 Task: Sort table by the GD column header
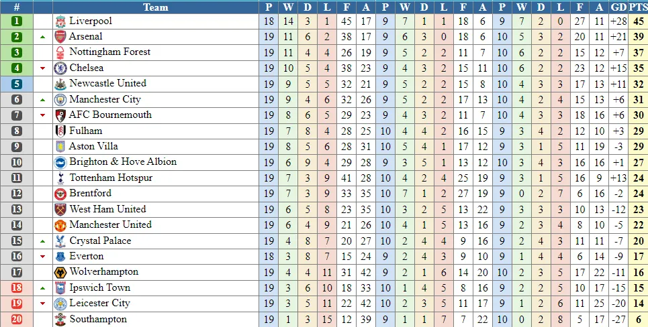tap(618, 7)
